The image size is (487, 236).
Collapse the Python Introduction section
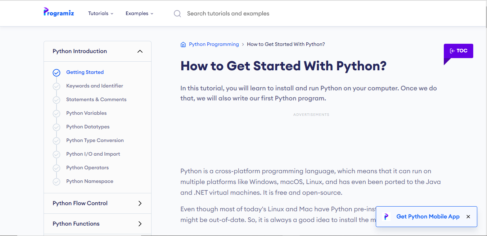140,51
